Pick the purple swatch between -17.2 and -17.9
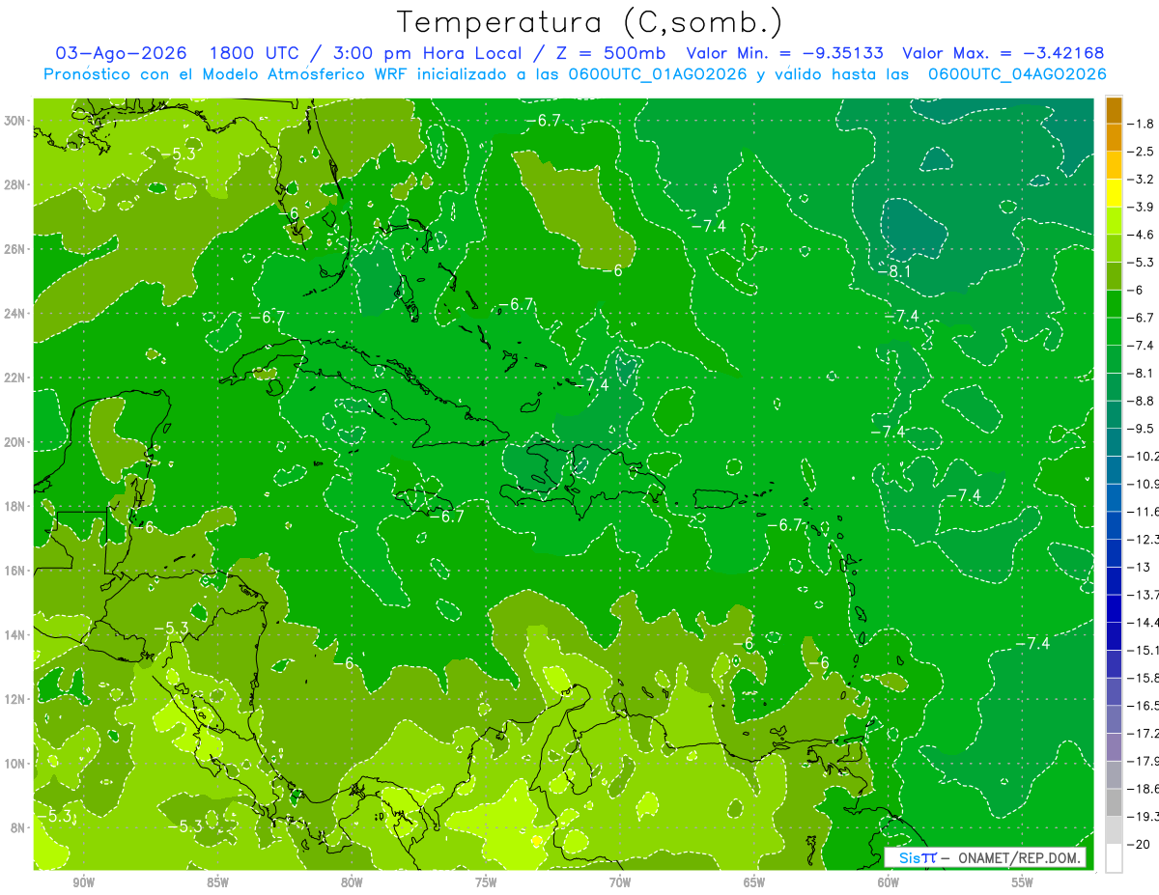Viewport: 1159px width, 895px height. click(1114, 747)
